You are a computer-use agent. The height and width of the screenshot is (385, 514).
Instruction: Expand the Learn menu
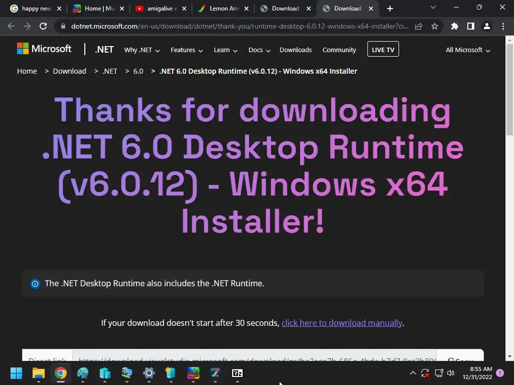[225, 50]
